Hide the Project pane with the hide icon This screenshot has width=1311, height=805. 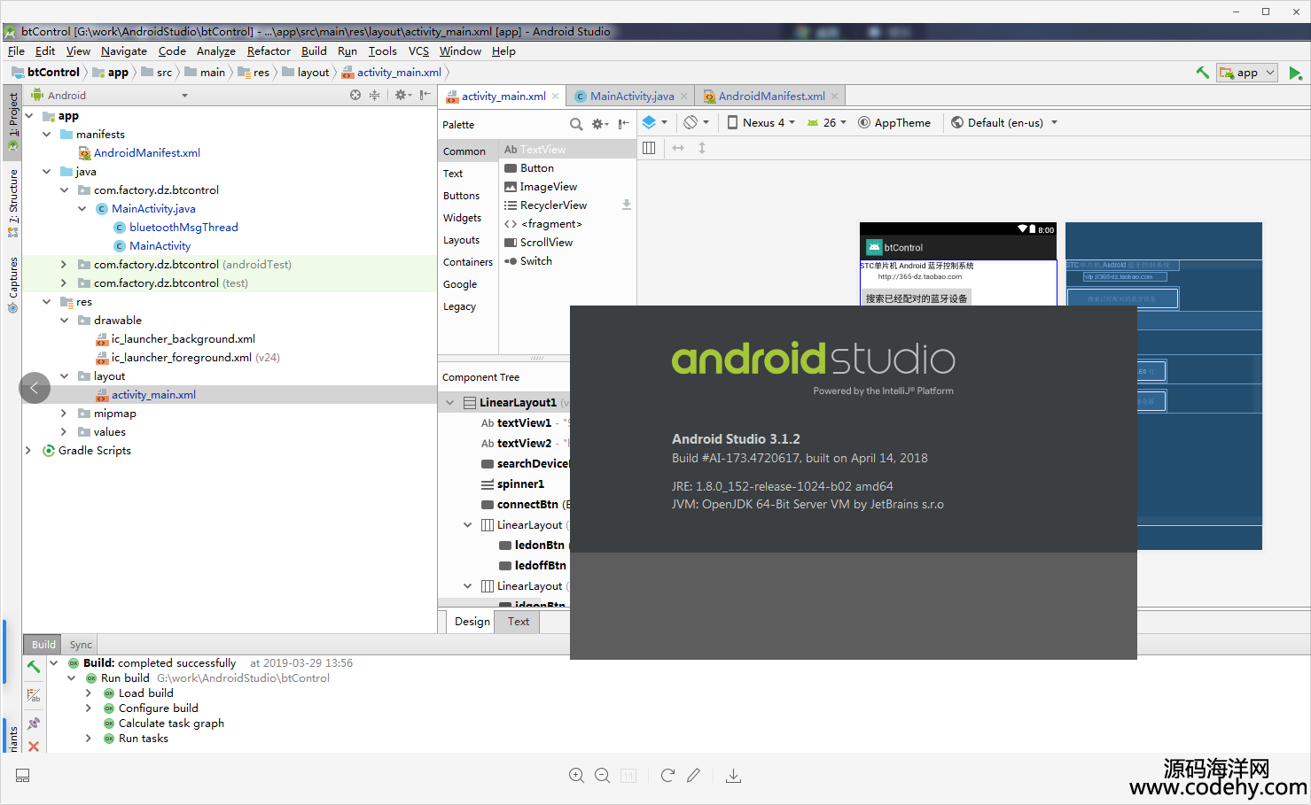pyautogui.click(x=425, y=95)
